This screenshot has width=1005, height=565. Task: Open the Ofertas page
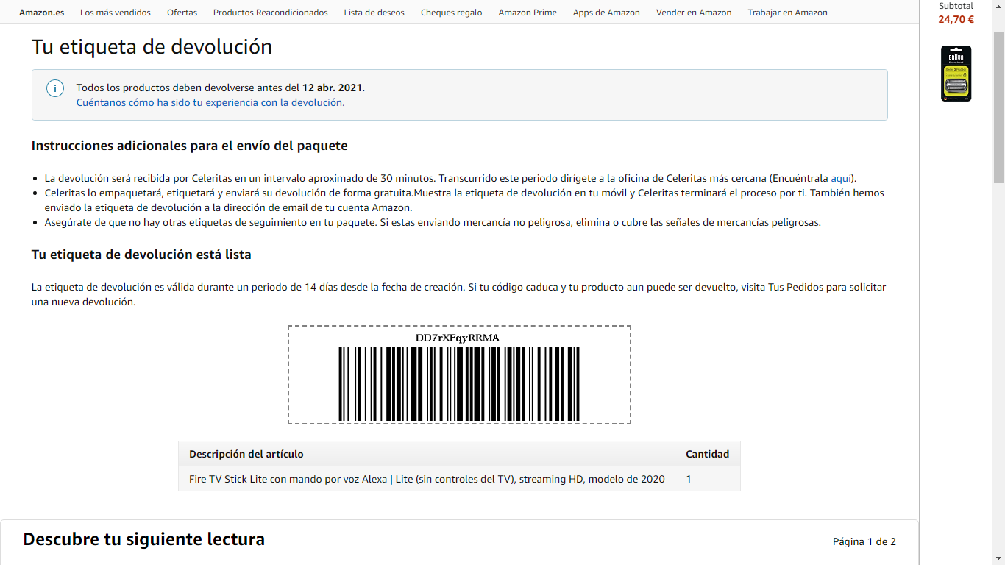(x=182, y=13)
